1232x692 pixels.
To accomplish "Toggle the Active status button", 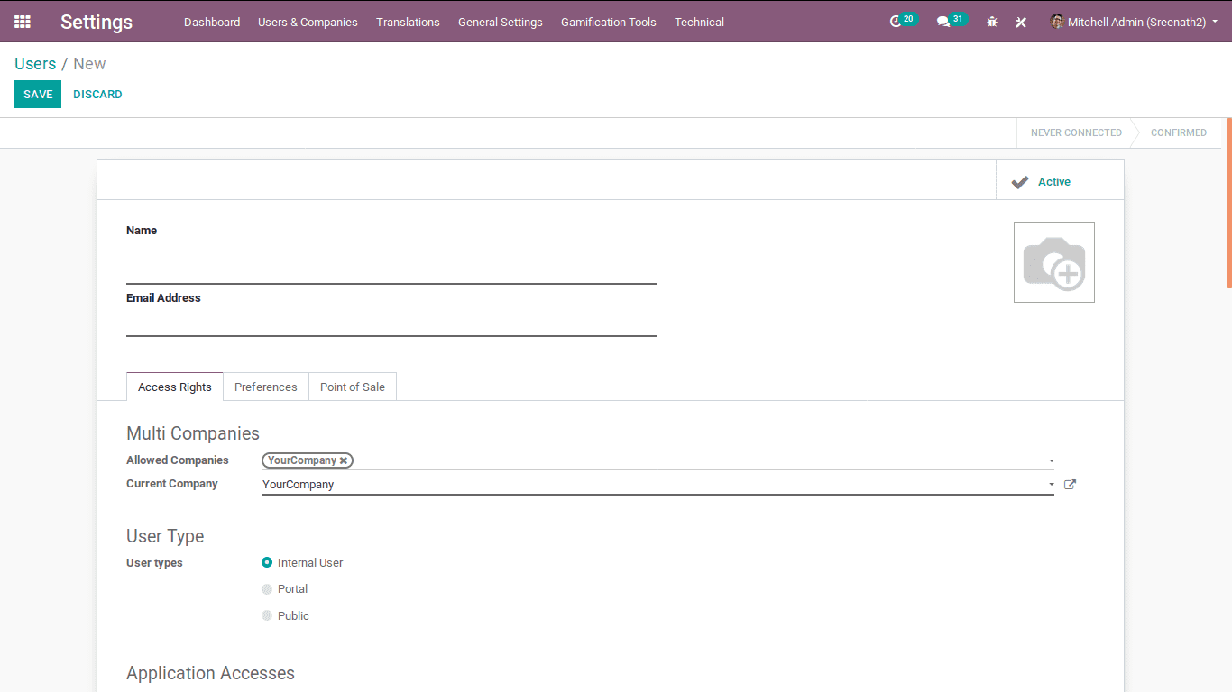I will coord(1060,181).
